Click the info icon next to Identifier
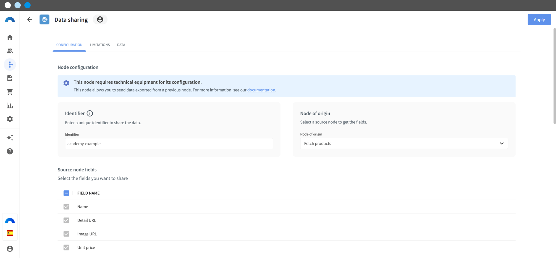Screen dimensions: 556x258 [90, 113]
